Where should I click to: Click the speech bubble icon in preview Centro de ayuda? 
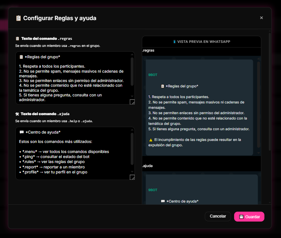(x=163, y=201)
